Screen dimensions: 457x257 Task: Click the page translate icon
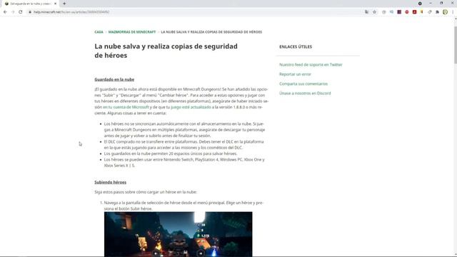click(x=366, y=12)
